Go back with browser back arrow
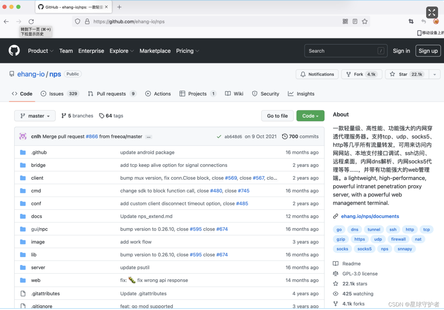Viewport: 444px width, 310px height. click(6, 21)
